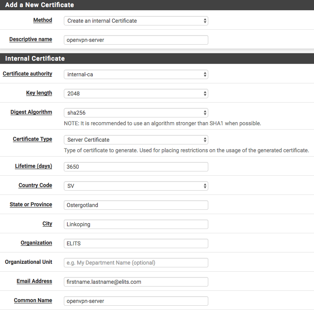Click the Certificate Type label
This screenshot has height=310, width=314.
32,139
